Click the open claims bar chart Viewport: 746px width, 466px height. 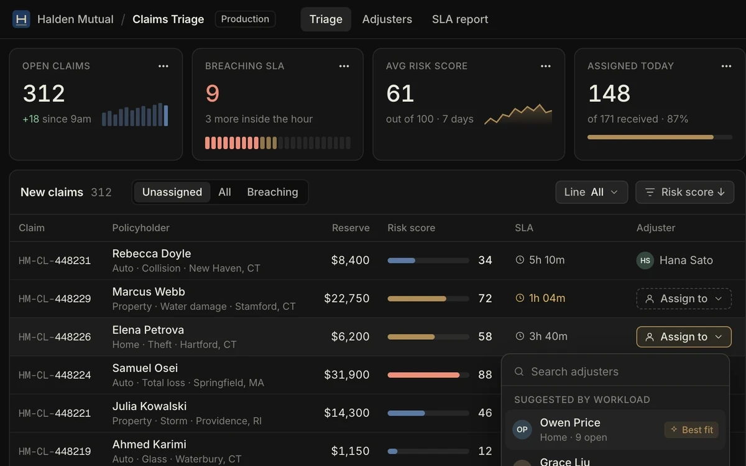[135, 115]
